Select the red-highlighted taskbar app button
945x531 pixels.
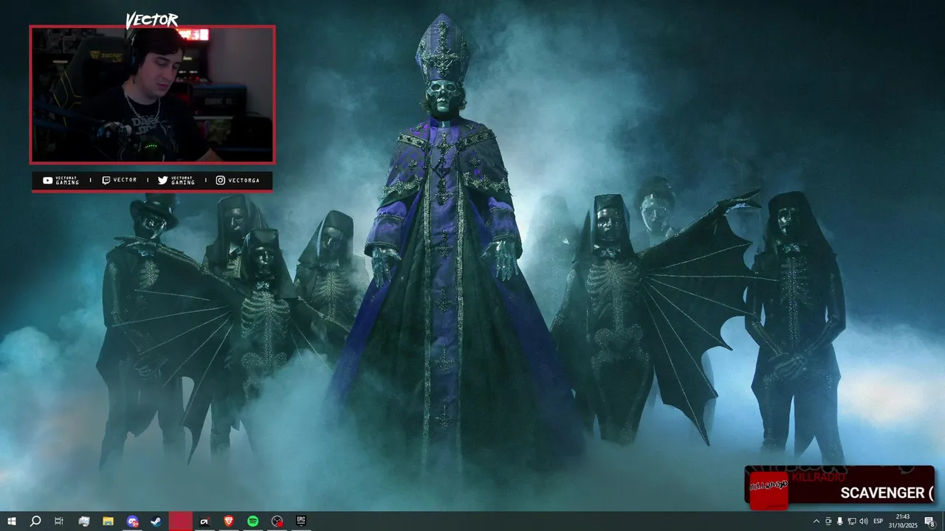[180, 521]
